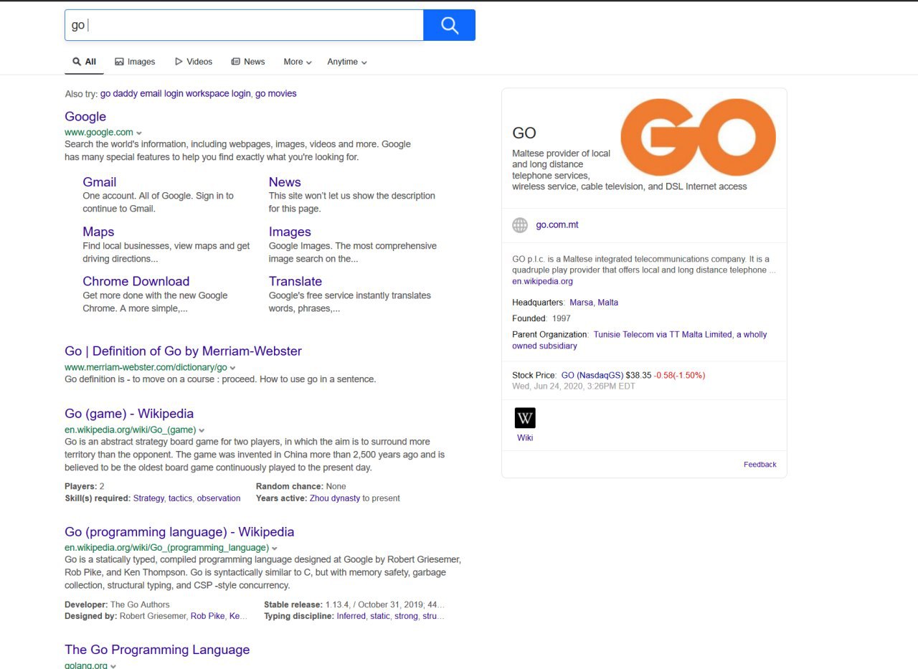Open the Tunisie Telecom parent organization link
918x669 pixels.
coord(640,340)
